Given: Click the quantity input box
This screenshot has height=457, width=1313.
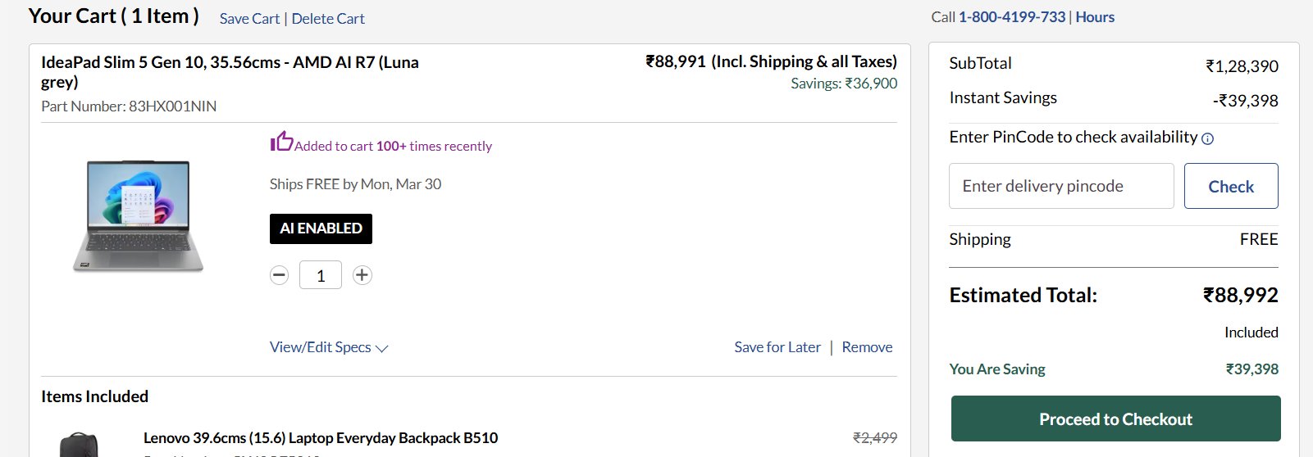Looking at the screenshot, I should coord(321,275).
